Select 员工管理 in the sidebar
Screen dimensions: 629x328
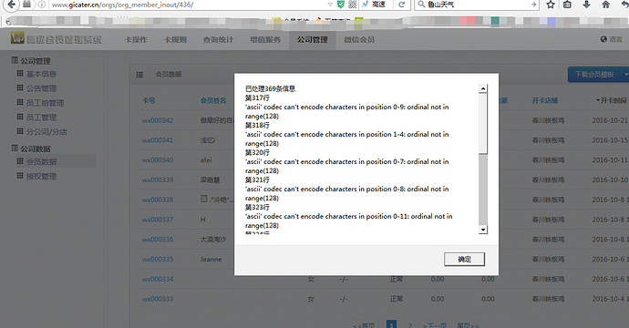(x=41, y=118)
